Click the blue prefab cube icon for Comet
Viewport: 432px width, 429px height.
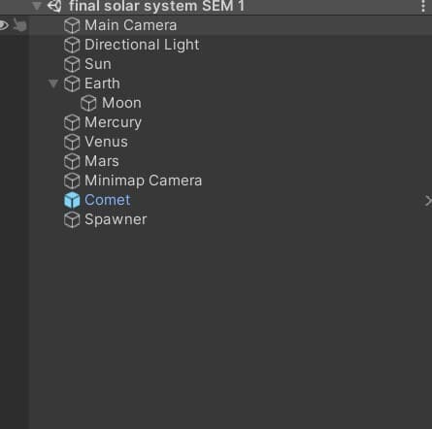pos(72,200)
